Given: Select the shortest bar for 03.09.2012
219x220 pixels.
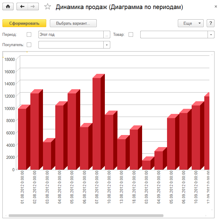Looking at the screenshot, I should click(146, 165).
